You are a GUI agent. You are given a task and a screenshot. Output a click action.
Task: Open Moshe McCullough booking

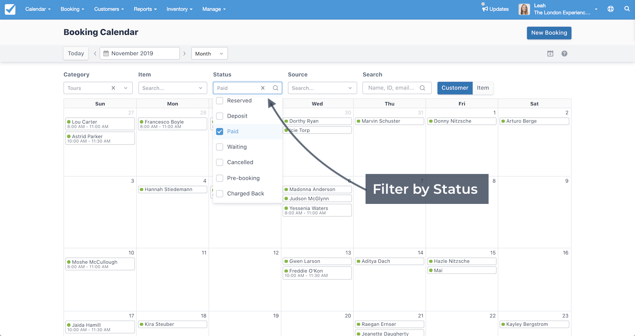[100, 264]
